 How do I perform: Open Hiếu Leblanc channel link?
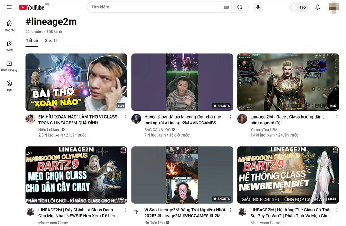[x=49, y=130]
